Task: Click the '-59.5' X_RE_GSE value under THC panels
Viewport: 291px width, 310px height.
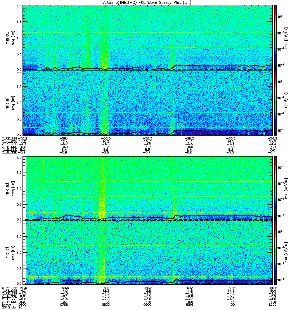Action: click(23, 288)
